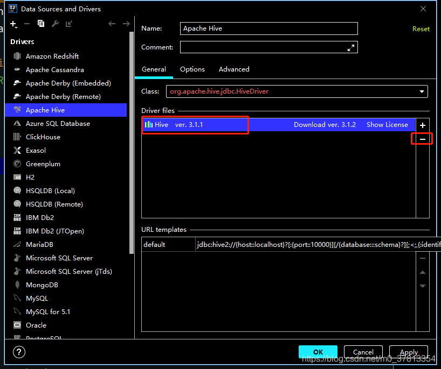Switch to the General tab
The height and width of the screenshot is (369, 441).
[x=154, y=69]
